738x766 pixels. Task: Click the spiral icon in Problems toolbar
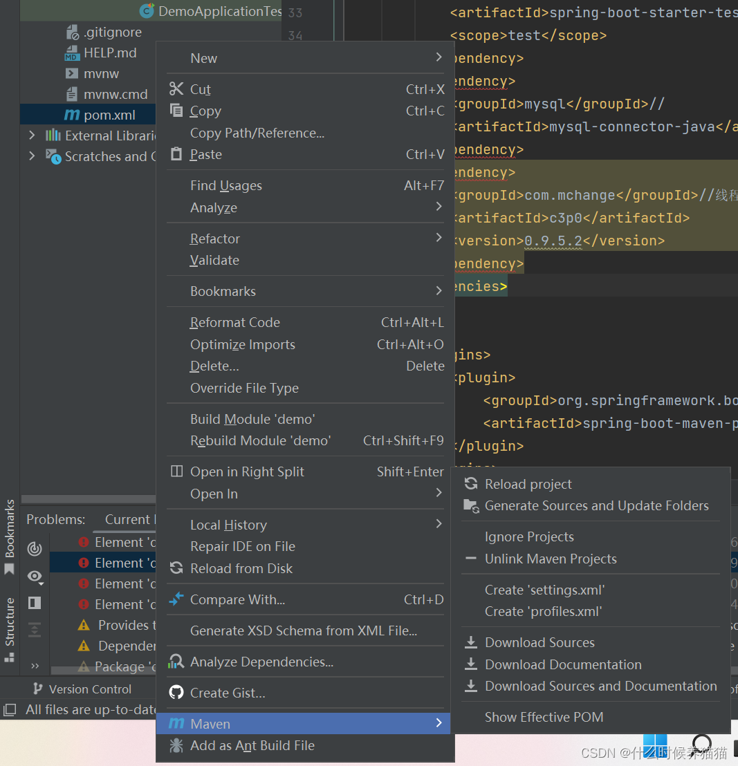tap(34, 549)
